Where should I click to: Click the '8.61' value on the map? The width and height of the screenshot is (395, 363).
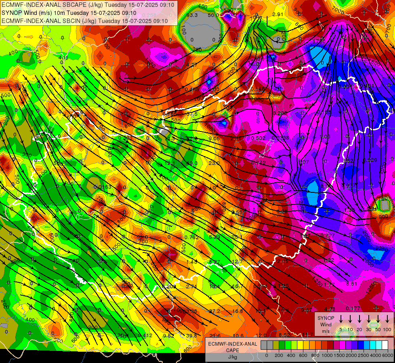click(351, 284)
